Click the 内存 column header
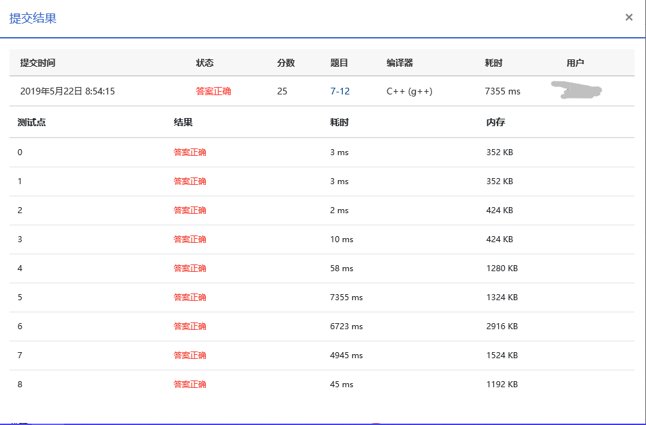 tap(495, 122)
